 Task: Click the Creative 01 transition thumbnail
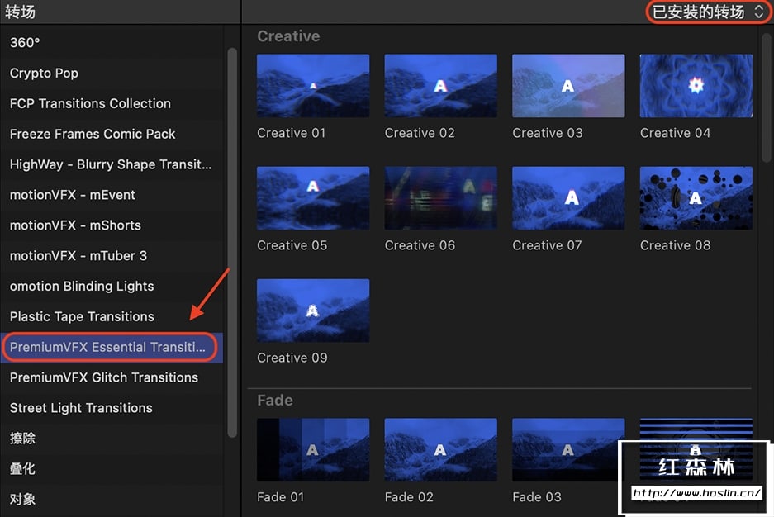click(313, 86)
